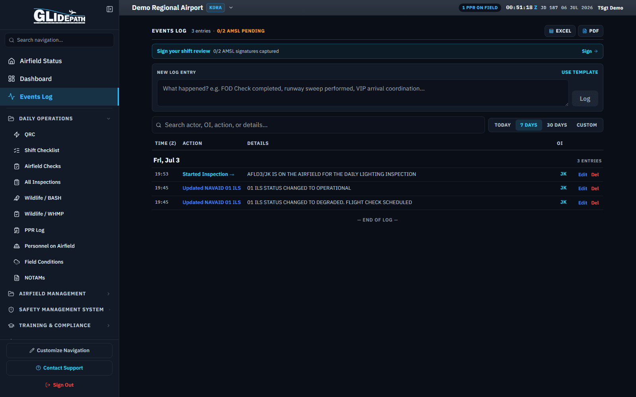
Task: Click the Field Conditions cloud icon
Action: tap(17, 262)
